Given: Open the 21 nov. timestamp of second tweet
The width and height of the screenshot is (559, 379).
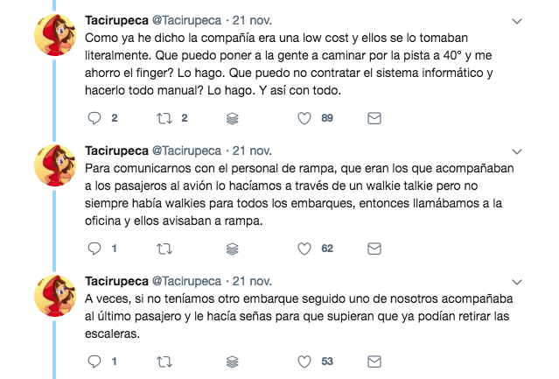Looking at the screenshot, I should 252,151.
